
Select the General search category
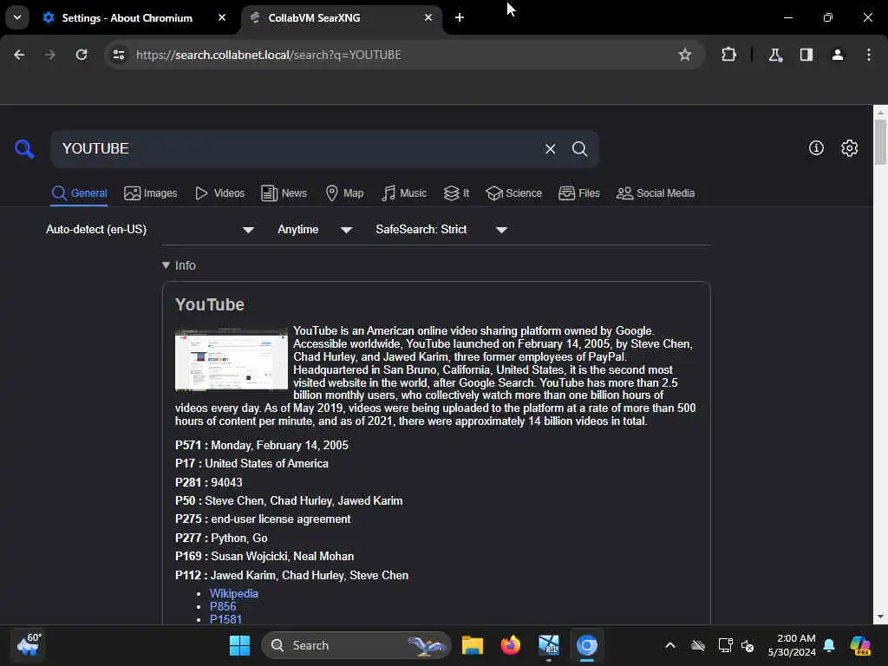pyautogui.click(x=79, y=193)
